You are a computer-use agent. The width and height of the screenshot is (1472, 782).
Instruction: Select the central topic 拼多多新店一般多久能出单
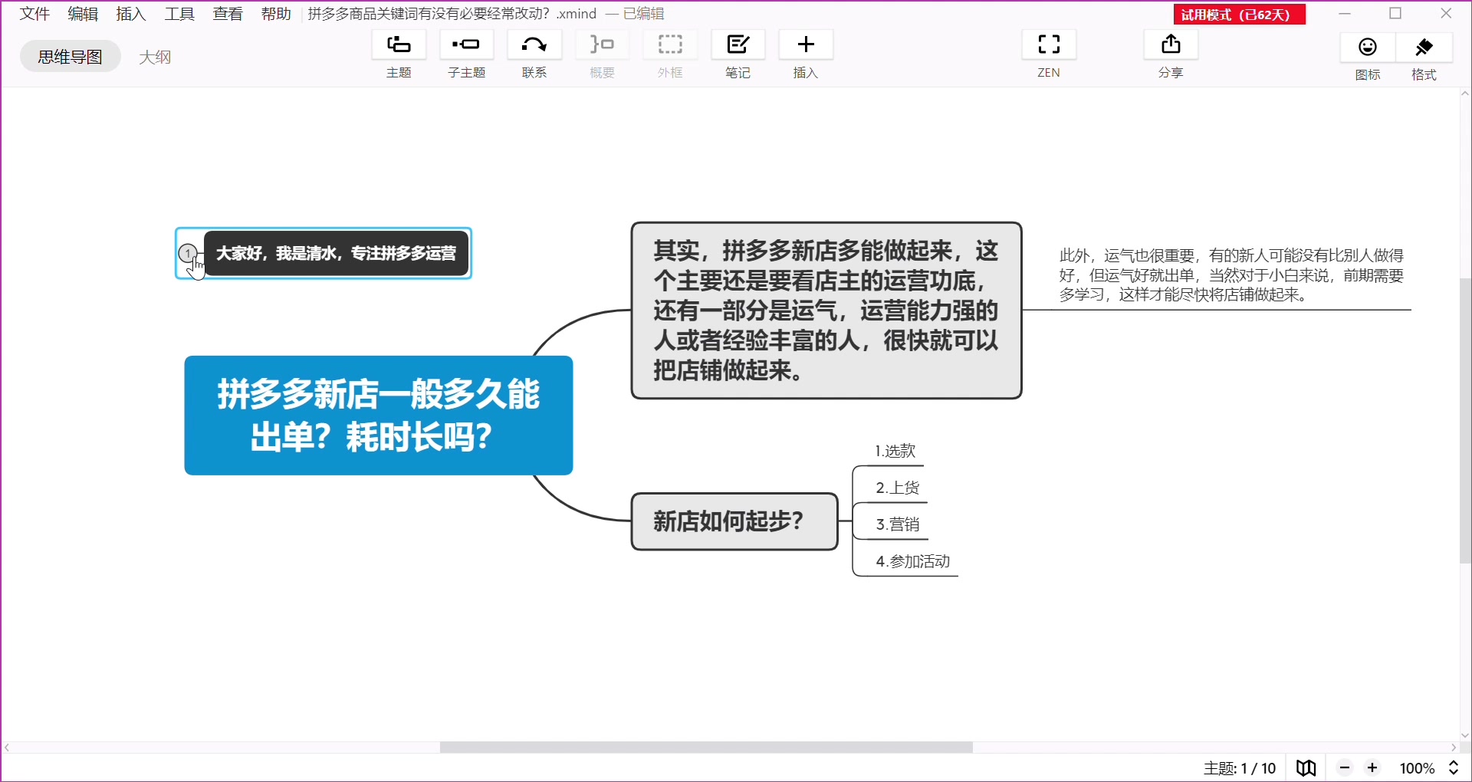379,416
